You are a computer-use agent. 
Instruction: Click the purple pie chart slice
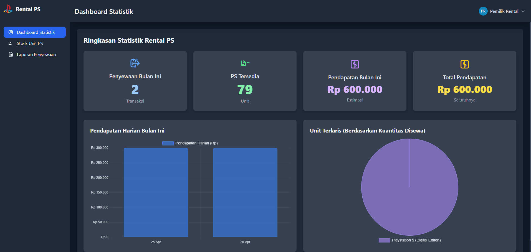410,187
